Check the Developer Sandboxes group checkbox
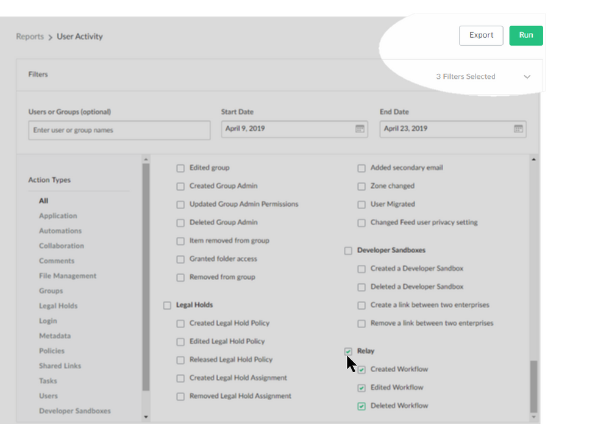 point(348,250)
